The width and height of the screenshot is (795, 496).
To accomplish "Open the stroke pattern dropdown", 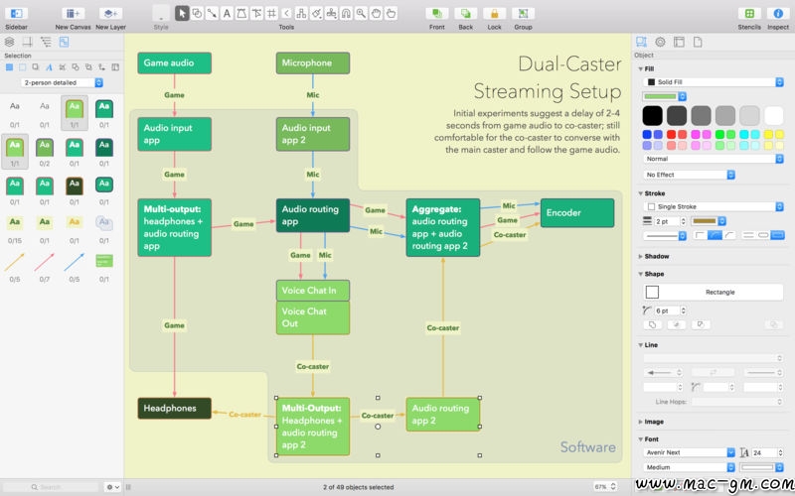I will point(664,236).
